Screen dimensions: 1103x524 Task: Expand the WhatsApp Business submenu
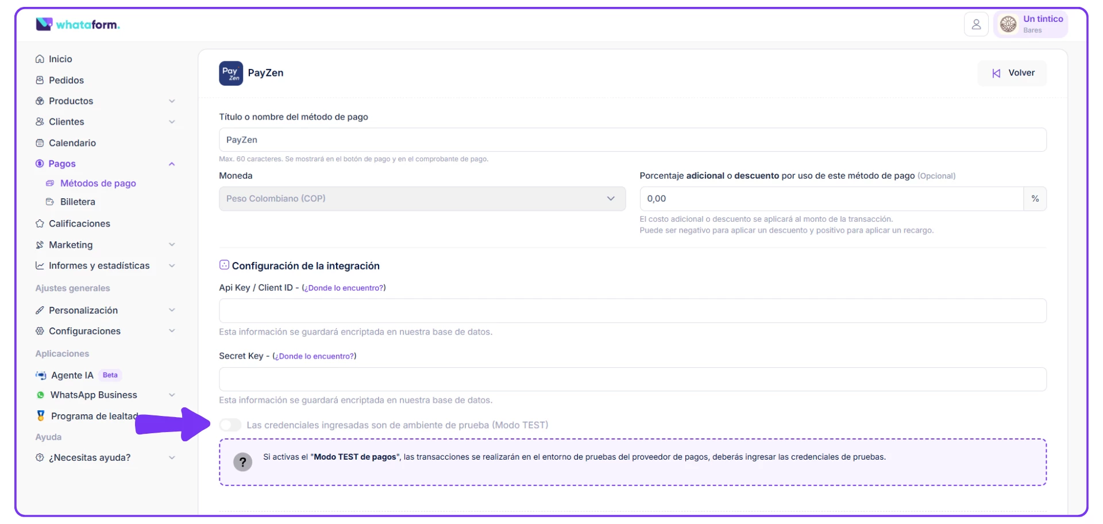coord(172,395)
